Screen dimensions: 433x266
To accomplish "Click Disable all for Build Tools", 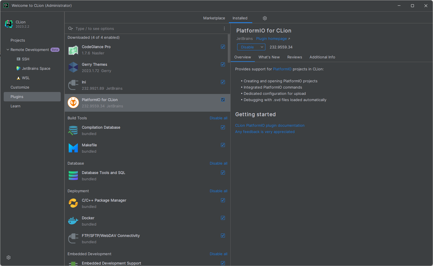I will (x=219, y=118).
